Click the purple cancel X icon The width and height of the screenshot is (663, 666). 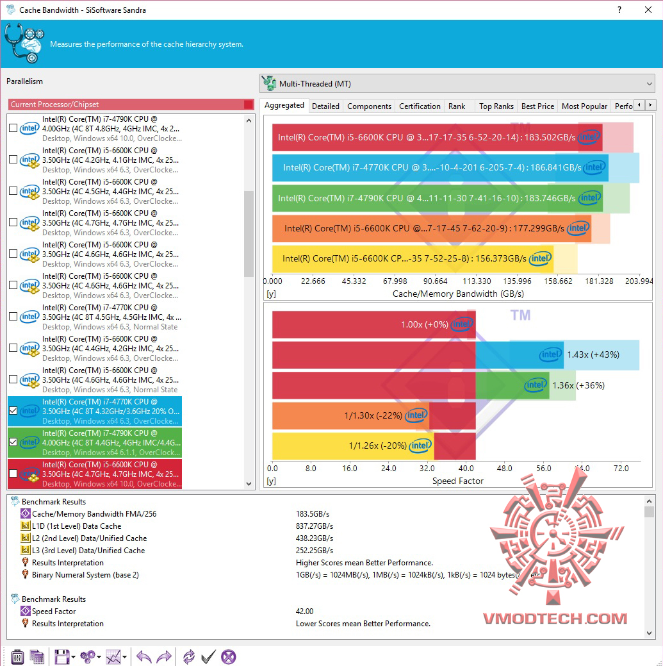[228, 656]
